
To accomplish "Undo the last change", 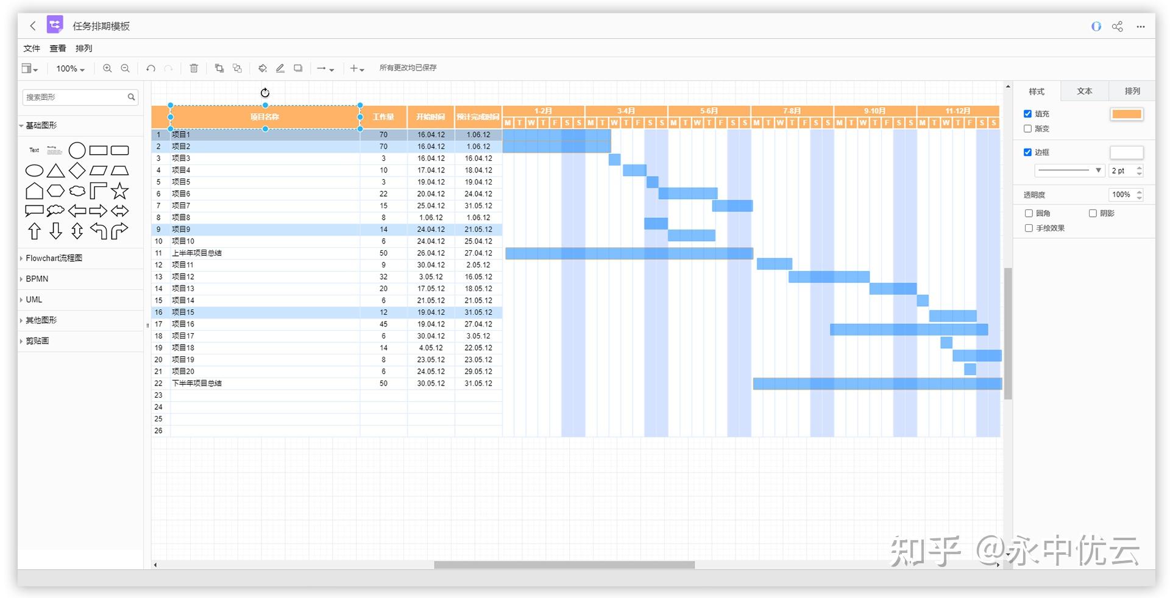I will [151, 68].
